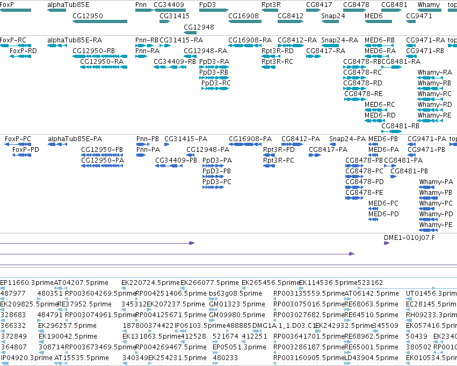Screen dimensions: 457x366
Task: Select protein CG16908-PA
Action: pos(250,139)
